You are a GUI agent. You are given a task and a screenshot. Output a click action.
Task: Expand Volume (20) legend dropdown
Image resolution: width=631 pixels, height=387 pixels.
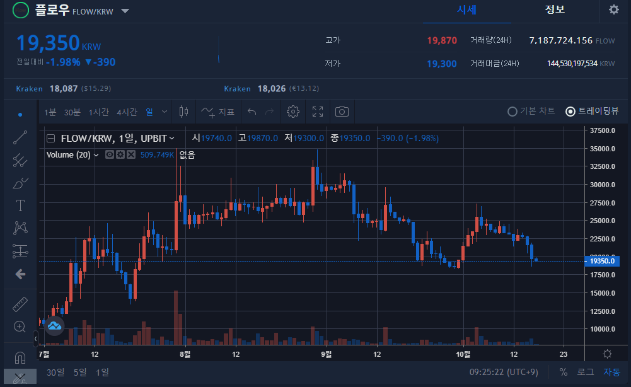point(96,155)
